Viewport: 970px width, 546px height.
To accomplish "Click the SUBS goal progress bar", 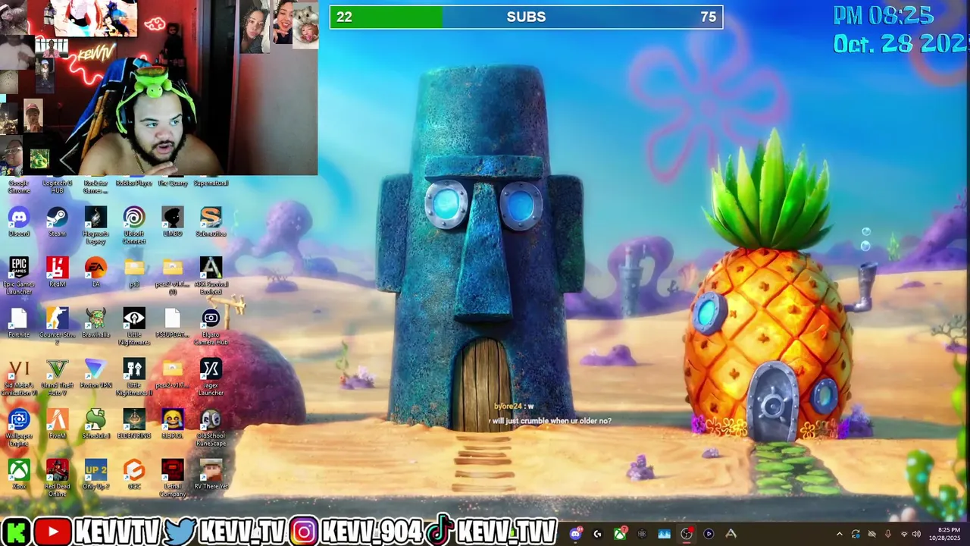I will point(526,17).
